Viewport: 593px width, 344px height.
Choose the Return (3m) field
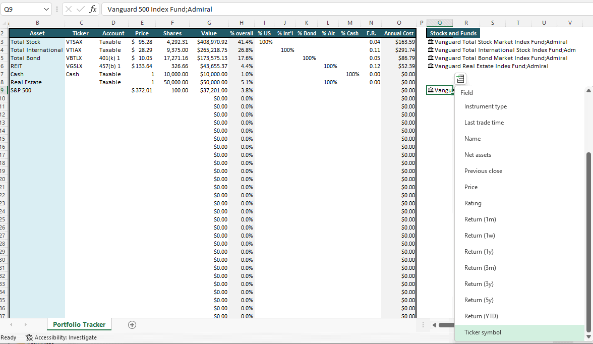point(519,268)
